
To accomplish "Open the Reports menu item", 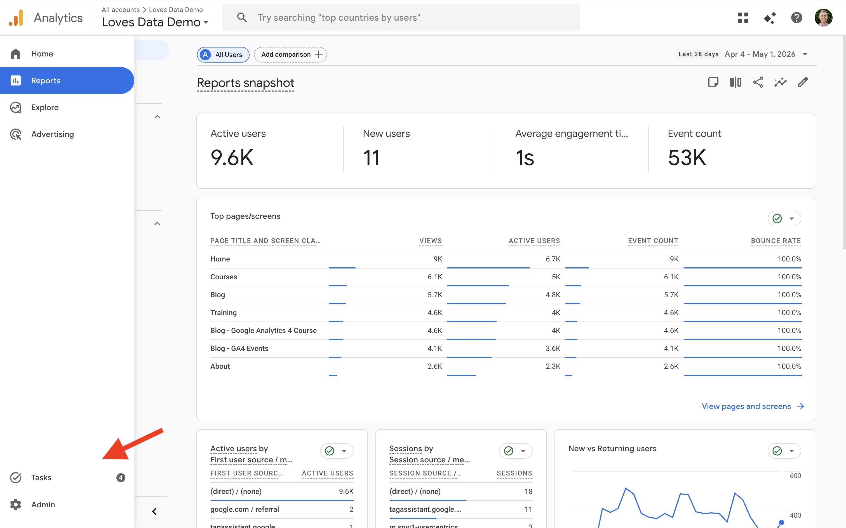I will pos(67,81).
